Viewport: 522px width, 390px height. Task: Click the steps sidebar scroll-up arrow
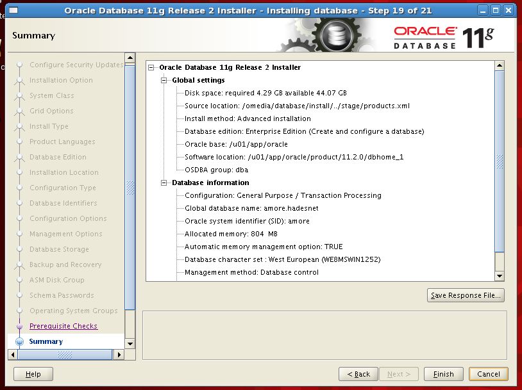[130, 58]
